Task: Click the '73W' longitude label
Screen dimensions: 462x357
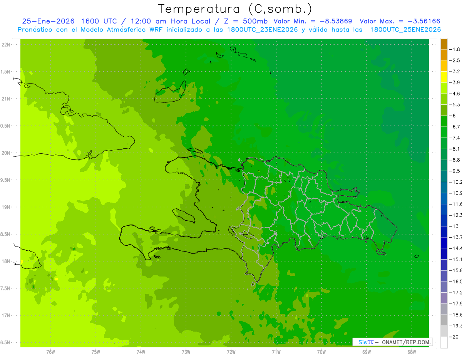Action: click(186, 352)
